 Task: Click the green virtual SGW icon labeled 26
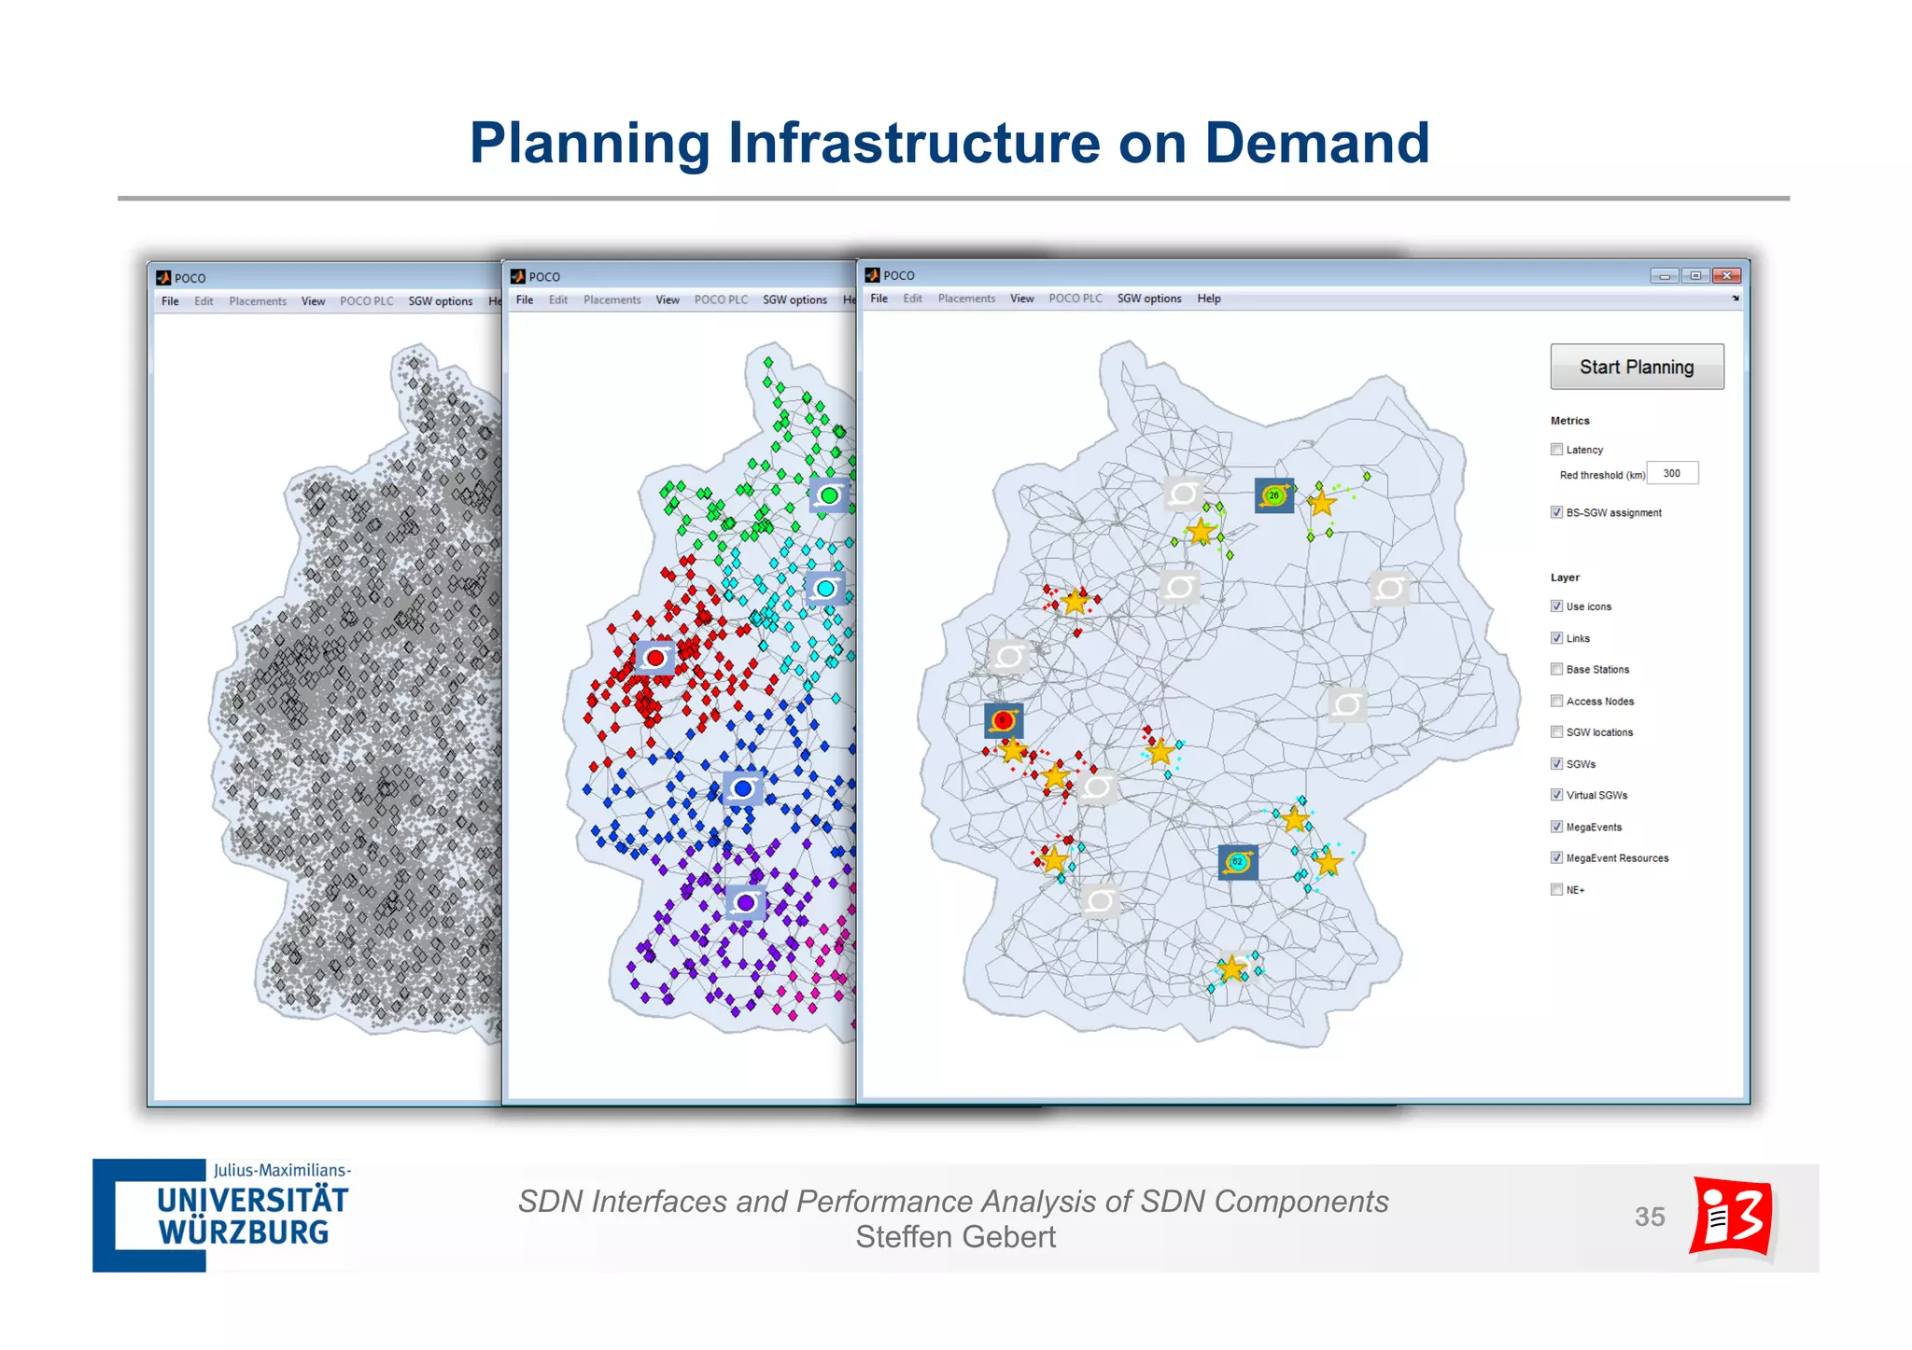[1274, 495]
